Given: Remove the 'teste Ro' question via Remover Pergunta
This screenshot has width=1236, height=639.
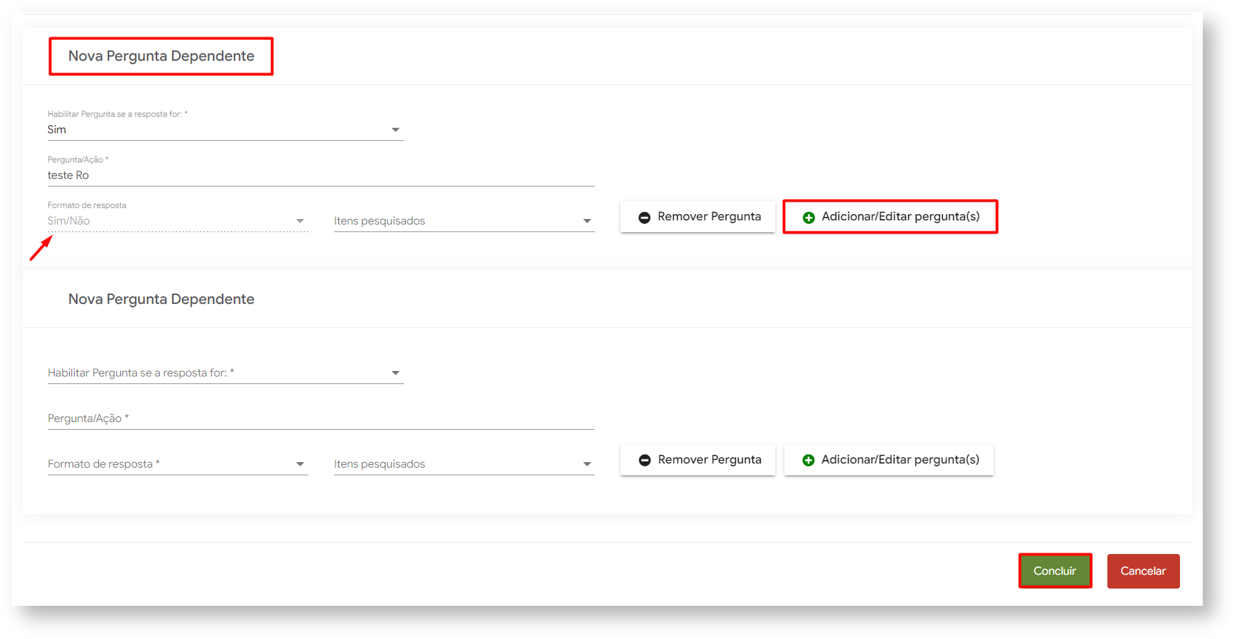Looking at the screenshot, I should click(x=697, y=217).
